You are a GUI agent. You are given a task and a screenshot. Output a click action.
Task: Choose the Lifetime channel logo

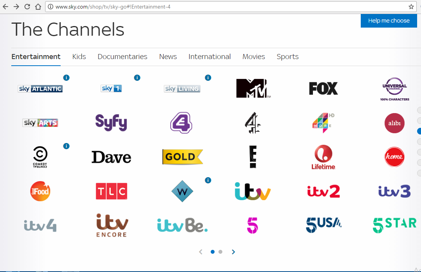click(x=323, y=157)
